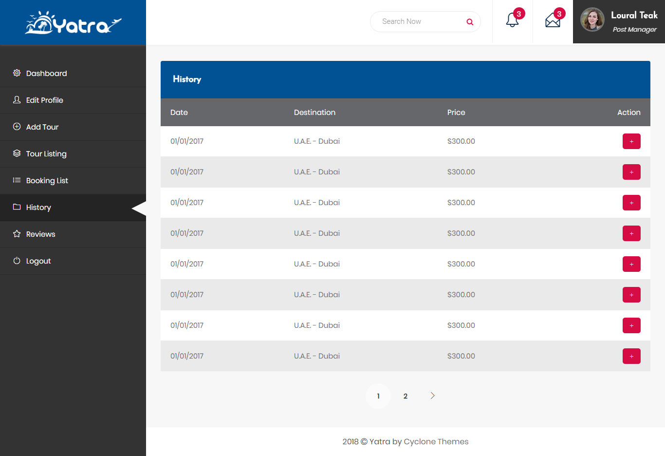Screen dimensions: 665x456
Task: Go to next page using the chevron arrow
Action: (x=432, y=396)
